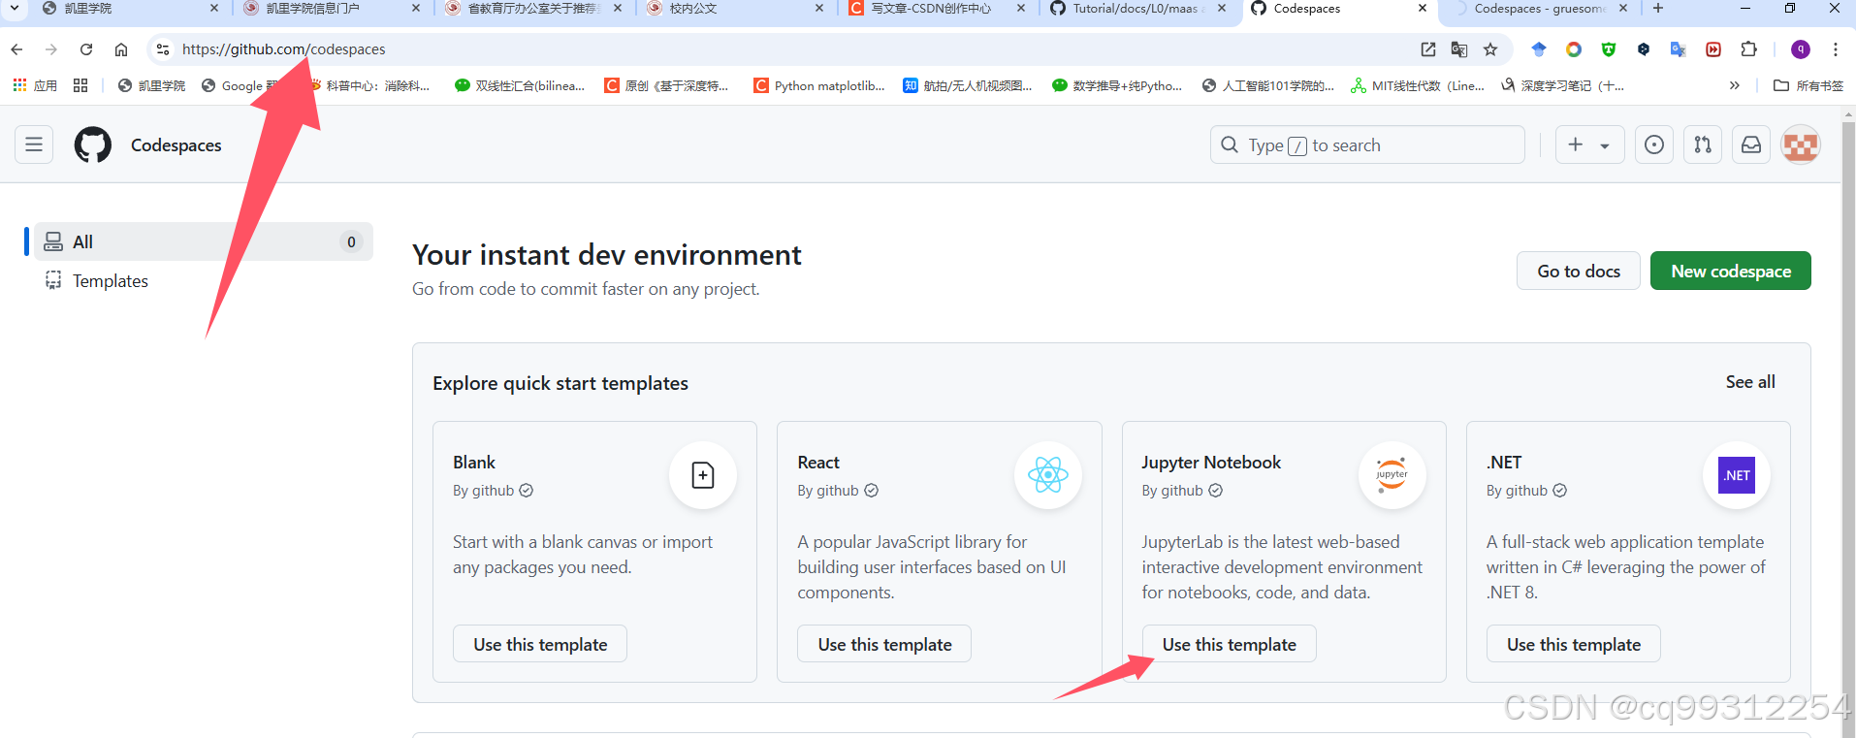Image resolution: width=1856 pixels, height=738 pixels.
Task: Click the translate page icon in the address bar
Action: 1459,49
